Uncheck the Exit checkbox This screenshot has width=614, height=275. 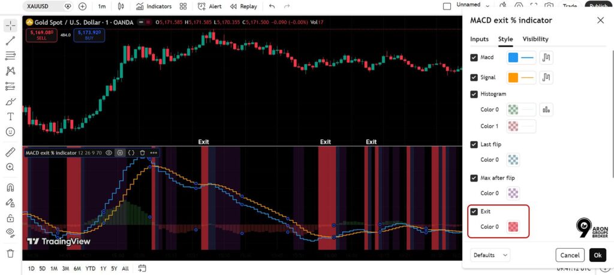click(474, 211)
